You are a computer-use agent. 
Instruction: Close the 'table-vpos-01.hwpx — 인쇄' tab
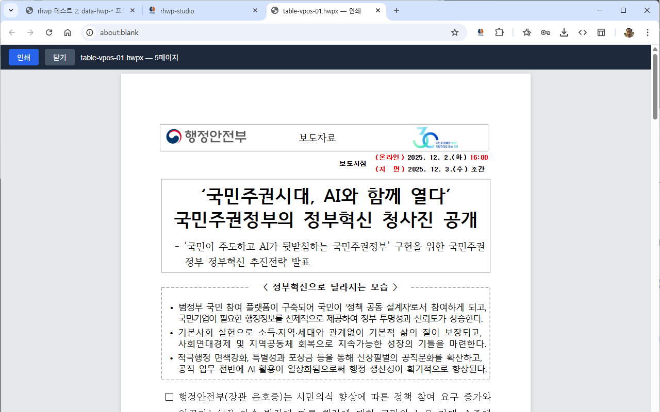378,11
